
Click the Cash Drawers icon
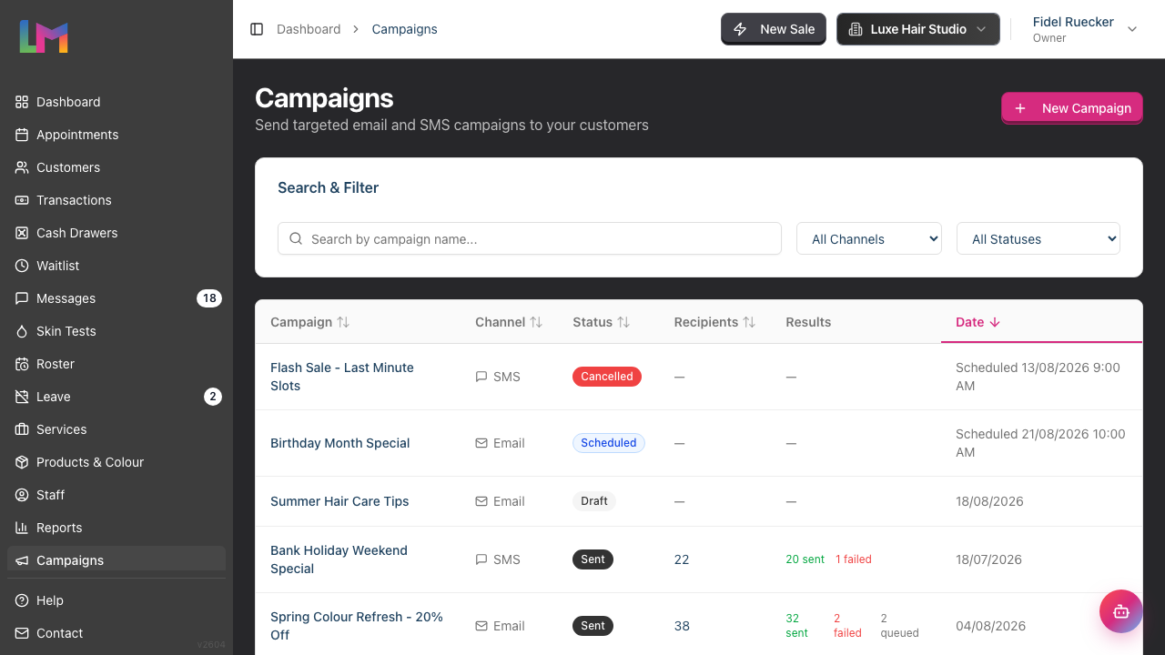pos(22,233)
